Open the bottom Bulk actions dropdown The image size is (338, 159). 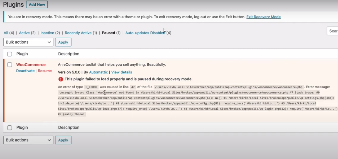pyautogui.click(x=28, y=140)
